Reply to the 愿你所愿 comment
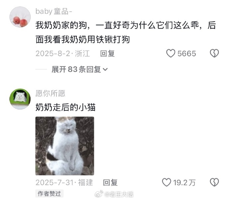Viewport: 229px width, 200px height. 110,182
